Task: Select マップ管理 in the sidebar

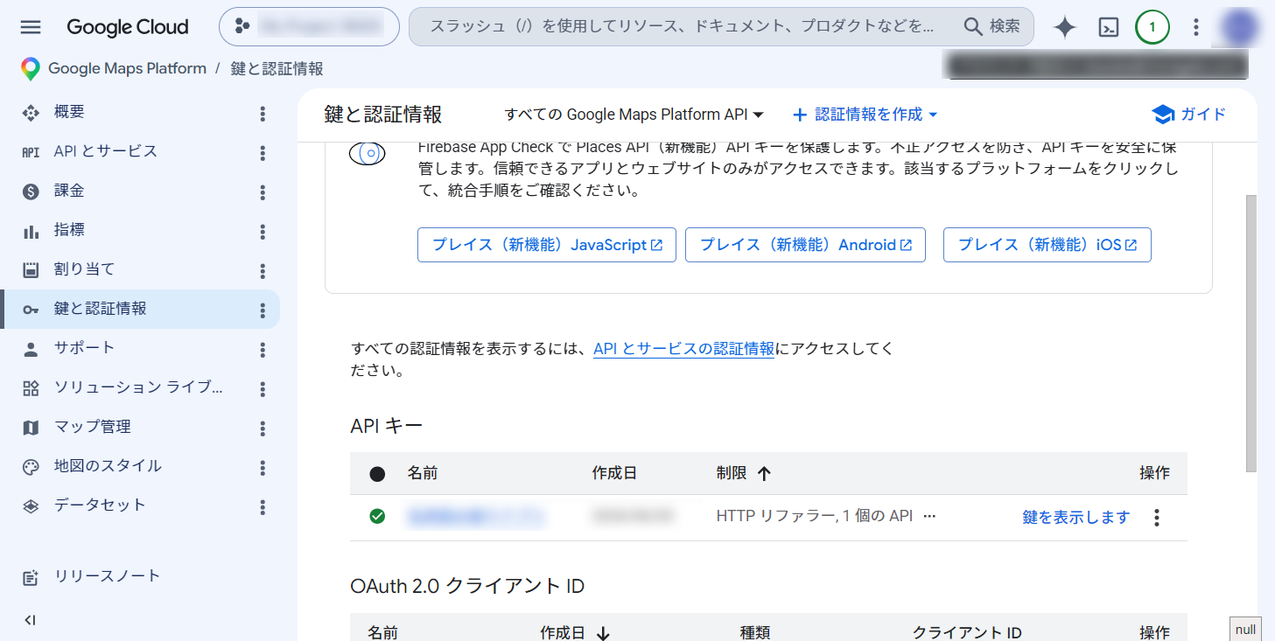Action: 92,427
